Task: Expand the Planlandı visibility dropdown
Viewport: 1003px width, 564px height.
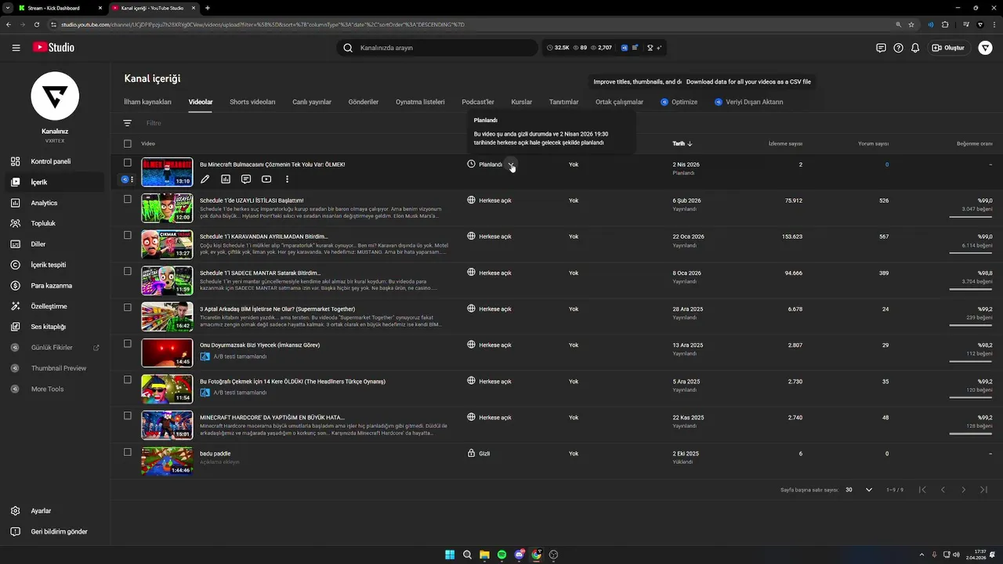Action: click(511, 164)
